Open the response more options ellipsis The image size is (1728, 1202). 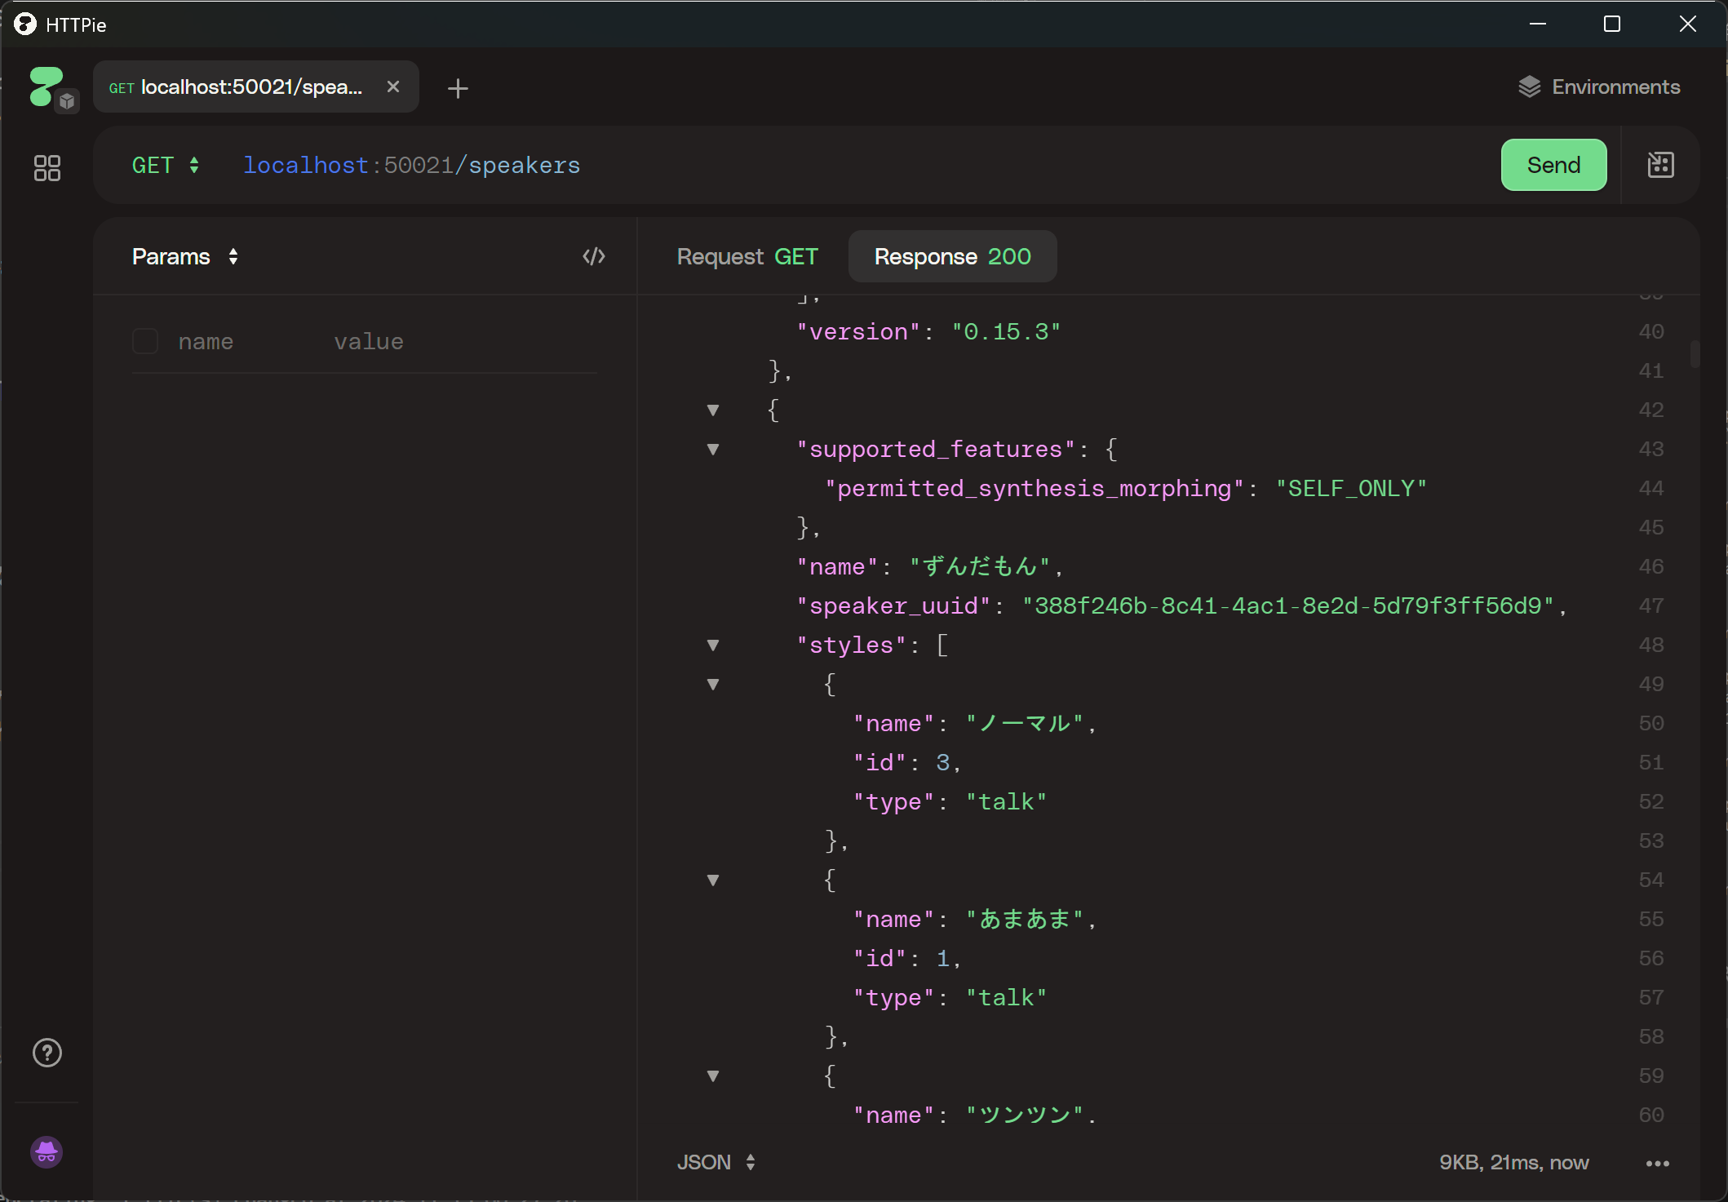[1657, 1163]
